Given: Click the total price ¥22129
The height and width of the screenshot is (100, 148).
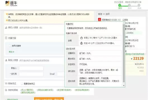Looking at the screenshot, I should pyautogui.click(x=137, y=58).
